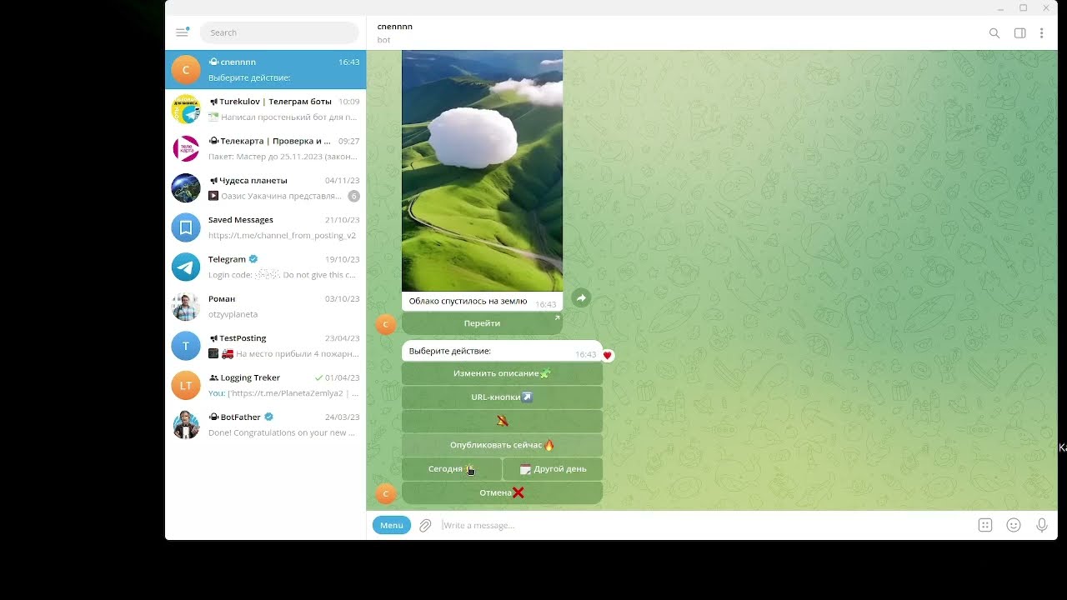
Task: Click the Чудеса планеты channel avatar
Action: (x=186, y=188)
